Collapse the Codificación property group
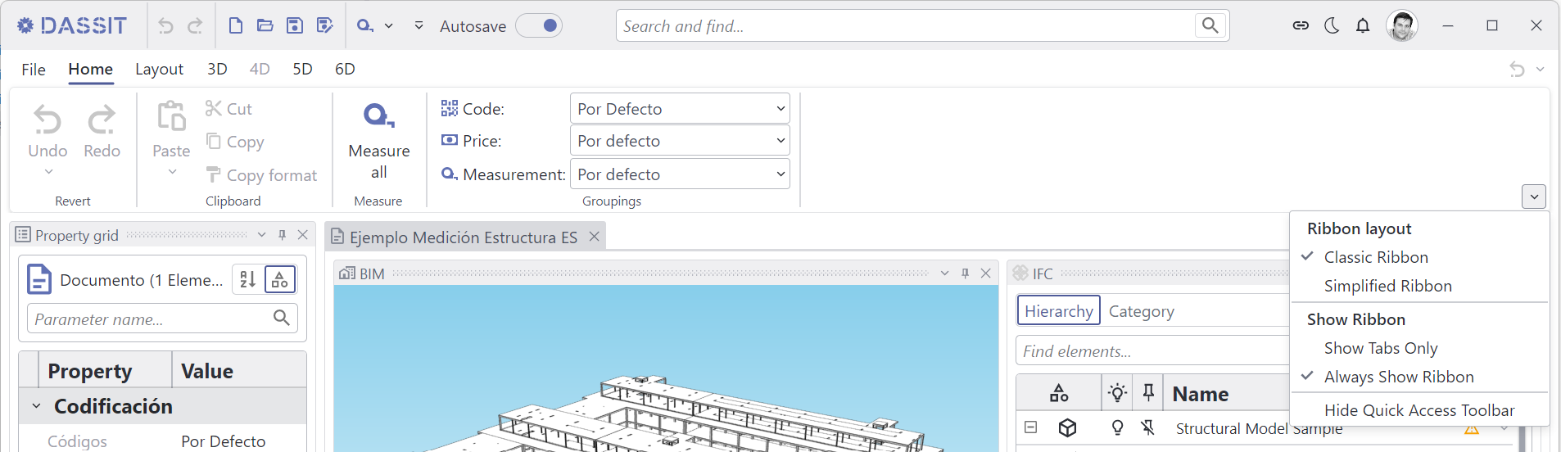Screen dimensions: 1561x452 [x=36, y=406]
